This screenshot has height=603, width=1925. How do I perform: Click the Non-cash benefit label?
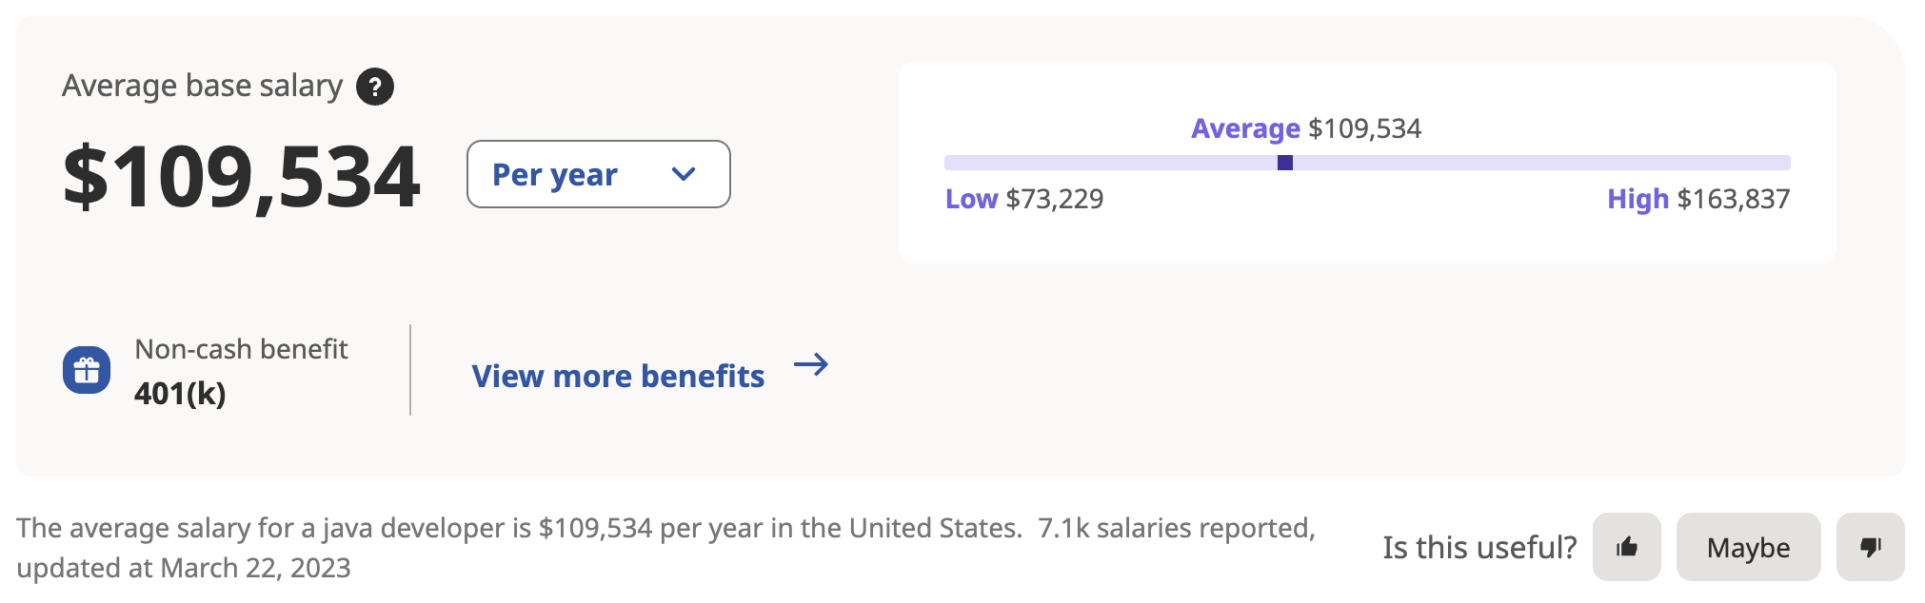241,349
